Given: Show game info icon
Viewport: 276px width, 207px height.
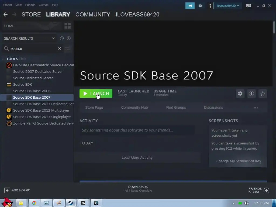Looking at the screenshot, I should 251,94.
